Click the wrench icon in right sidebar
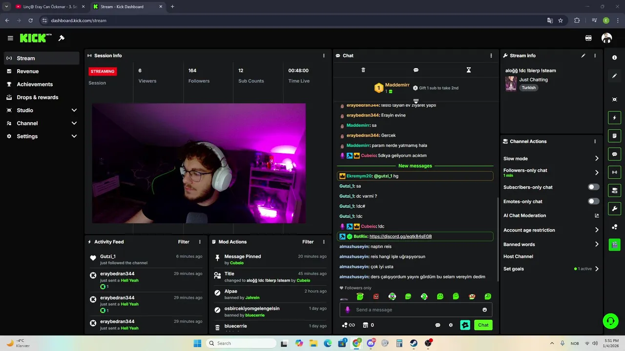625x351 pixels. coord(615,209)
